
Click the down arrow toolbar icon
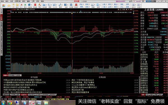click(13, 7)
